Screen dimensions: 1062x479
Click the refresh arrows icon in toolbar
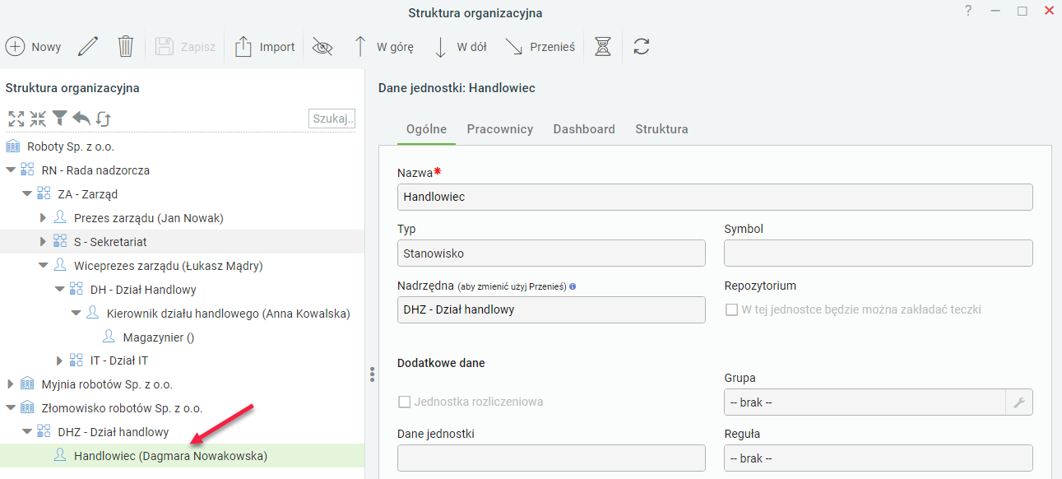[642, 47]
